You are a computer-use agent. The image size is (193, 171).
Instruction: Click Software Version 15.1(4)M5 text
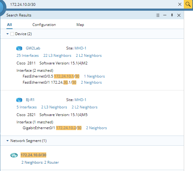(x=63, y=115)
